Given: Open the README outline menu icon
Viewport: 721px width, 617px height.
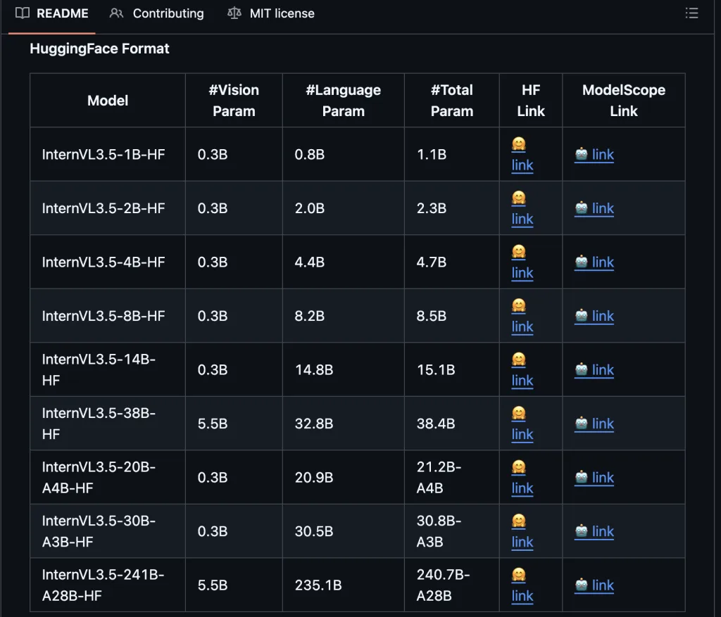Looking at the screenshot, I should coord(691,13).
